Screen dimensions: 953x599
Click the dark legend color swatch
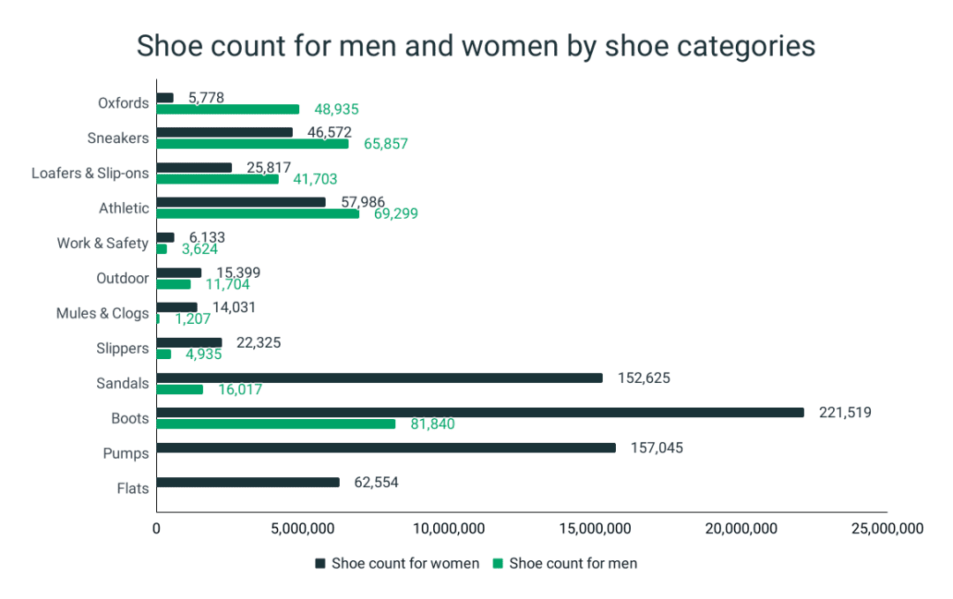click(320, 563)
